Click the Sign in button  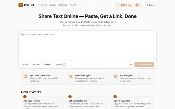point(150,5)
